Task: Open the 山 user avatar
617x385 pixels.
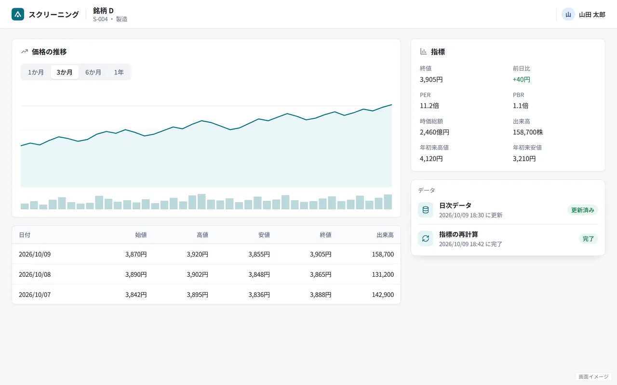Action: [x=568, y=14]
